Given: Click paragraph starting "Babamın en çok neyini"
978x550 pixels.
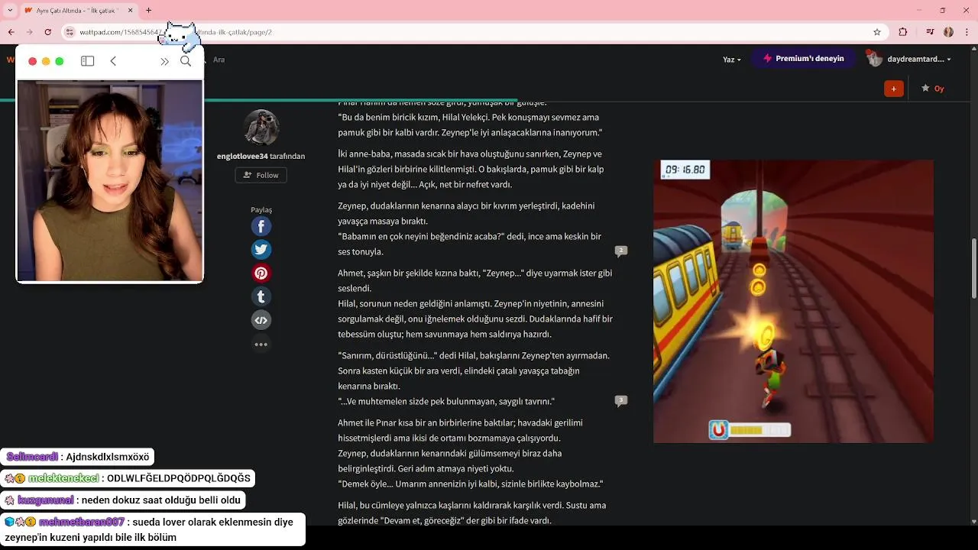Looking at the screenshot, I should click(470, 244).
